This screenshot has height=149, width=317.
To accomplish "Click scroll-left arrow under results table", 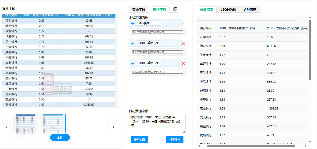I will point(199,146).
